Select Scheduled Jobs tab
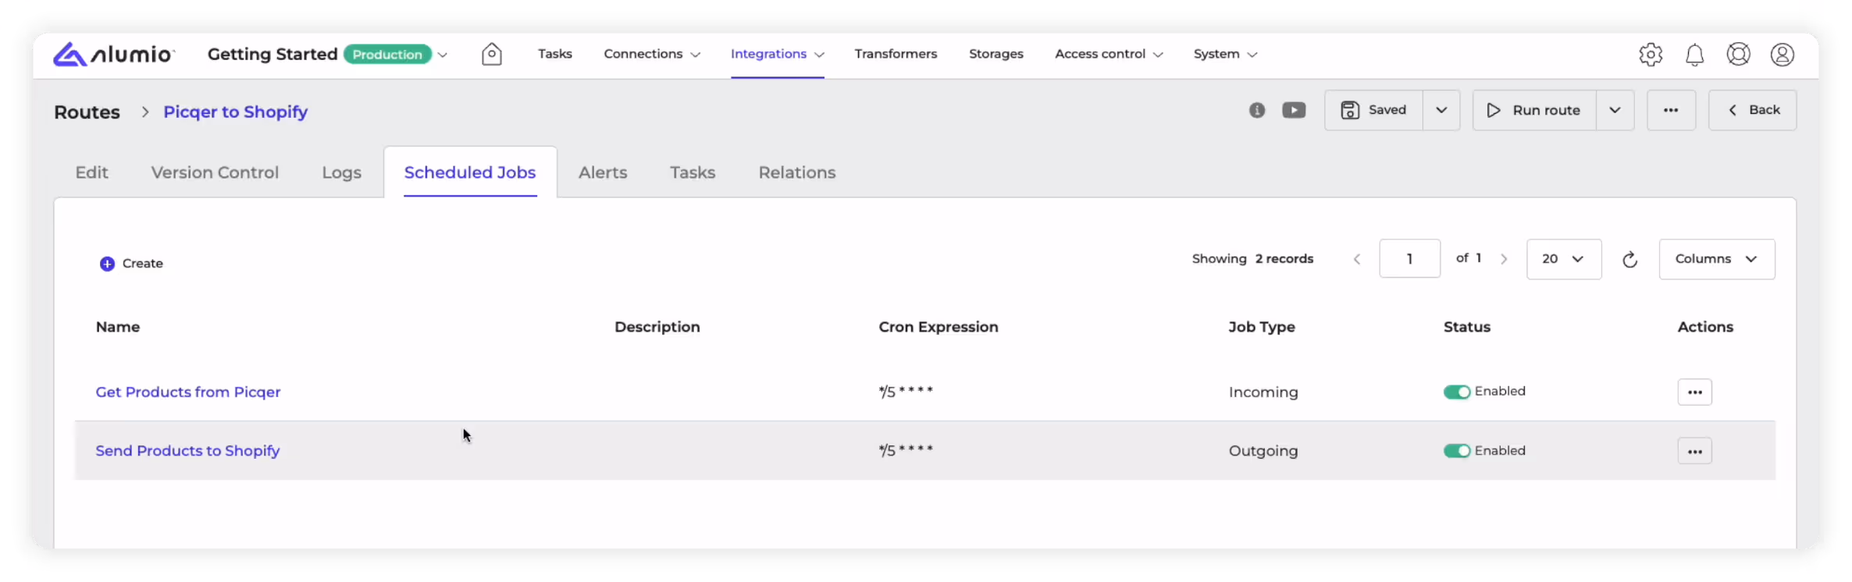The height and width of the screenshot is (582, 1852). pyautogui.click(x=470, y=172)
